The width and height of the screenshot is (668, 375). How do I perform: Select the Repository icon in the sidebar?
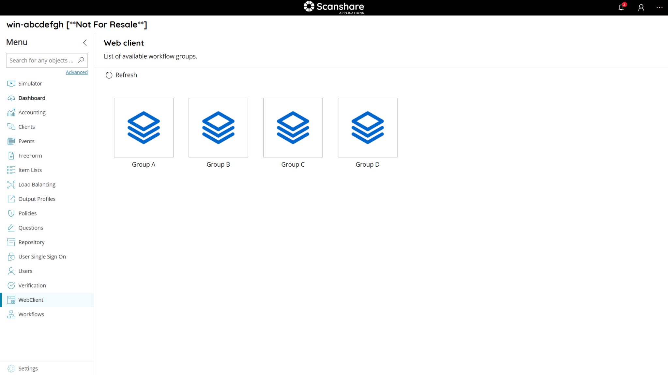(x=11, y=242)
